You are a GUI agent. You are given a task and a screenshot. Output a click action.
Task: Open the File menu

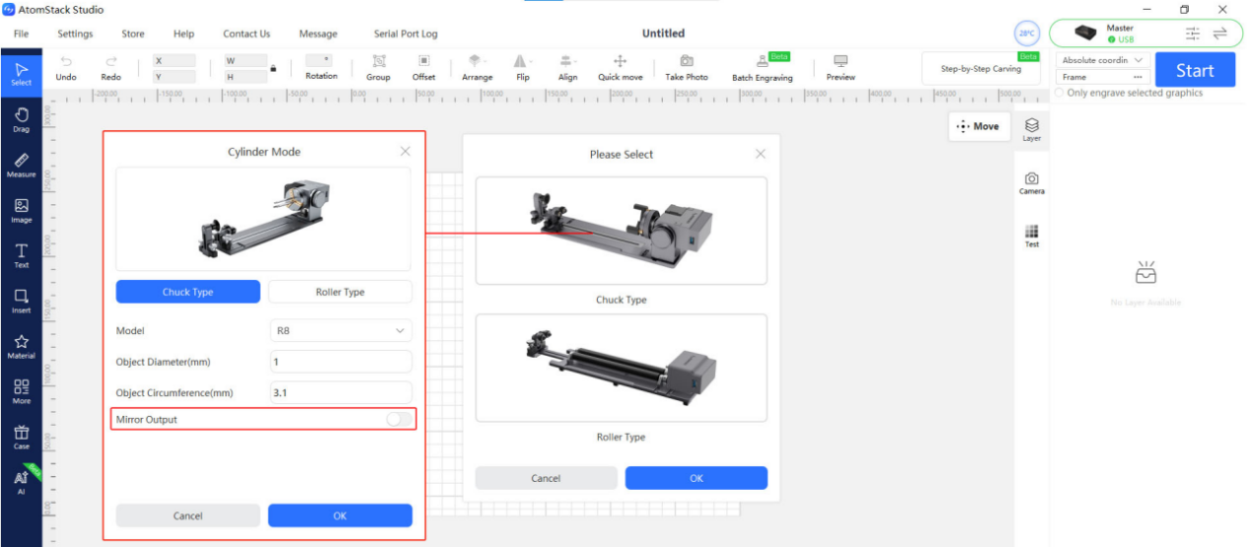(x=21, y=34)
